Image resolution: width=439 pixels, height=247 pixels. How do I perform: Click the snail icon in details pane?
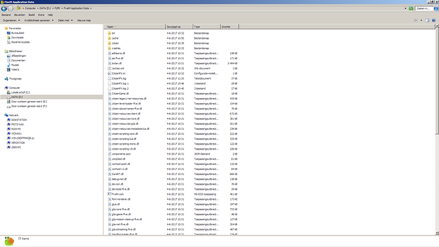click(x=9, y=241)
